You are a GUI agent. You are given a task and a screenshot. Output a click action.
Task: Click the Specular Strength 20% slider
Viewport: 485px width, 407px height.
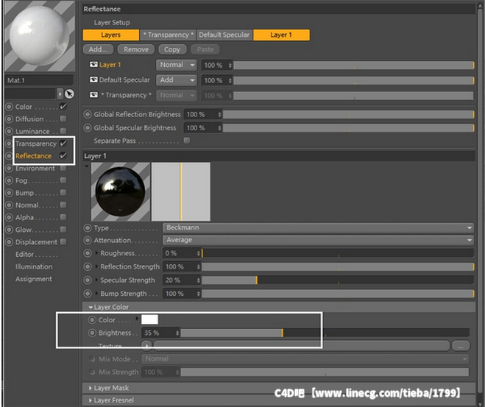338,280
